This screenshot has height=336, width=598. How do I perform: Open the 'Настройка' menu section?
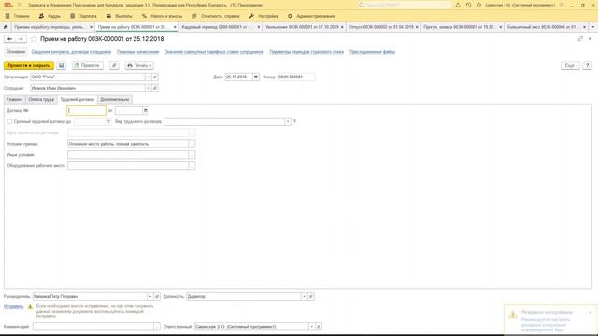tap(263, 16)
